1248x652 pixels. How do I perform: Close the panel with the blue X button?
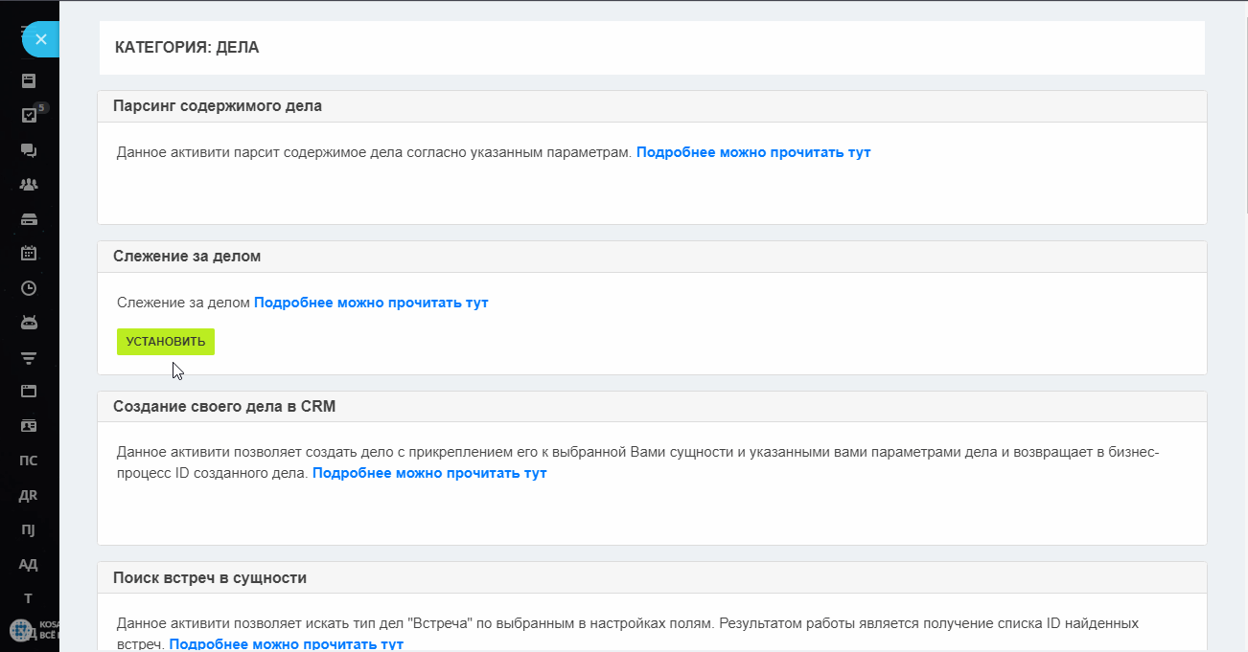coord(40,39)
